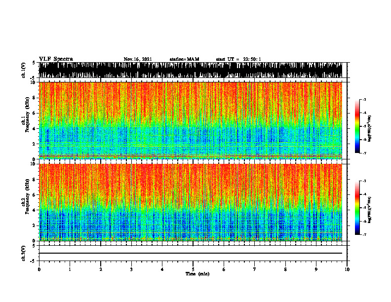391x302 pixels.
Task: Click the ch.1 PSD color scale bar
Action: point(357,126)
